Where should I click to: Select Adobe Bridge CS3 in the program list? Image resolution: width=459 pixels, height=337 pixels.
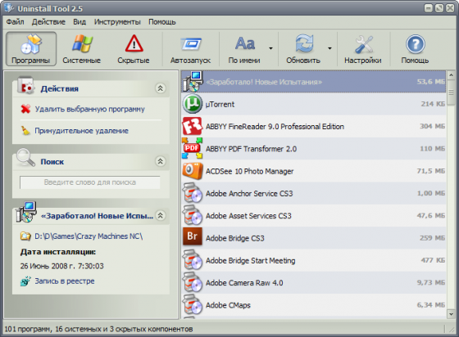tap(314, 238)
